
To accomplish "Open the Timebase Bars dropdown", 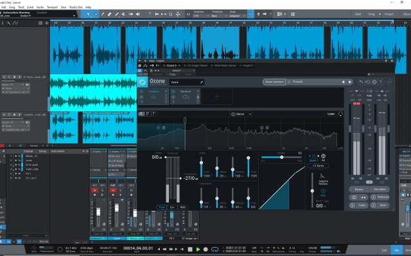I will 219,16.
